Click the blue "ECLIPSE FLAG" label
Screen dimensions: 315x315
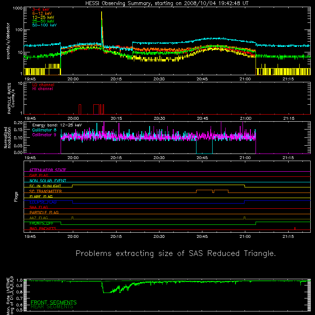point(43,202)
